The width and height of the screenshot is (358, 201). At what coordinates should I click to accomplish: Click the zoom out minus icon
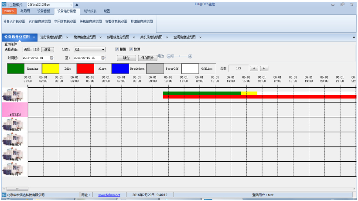click(x=169, y=56)
